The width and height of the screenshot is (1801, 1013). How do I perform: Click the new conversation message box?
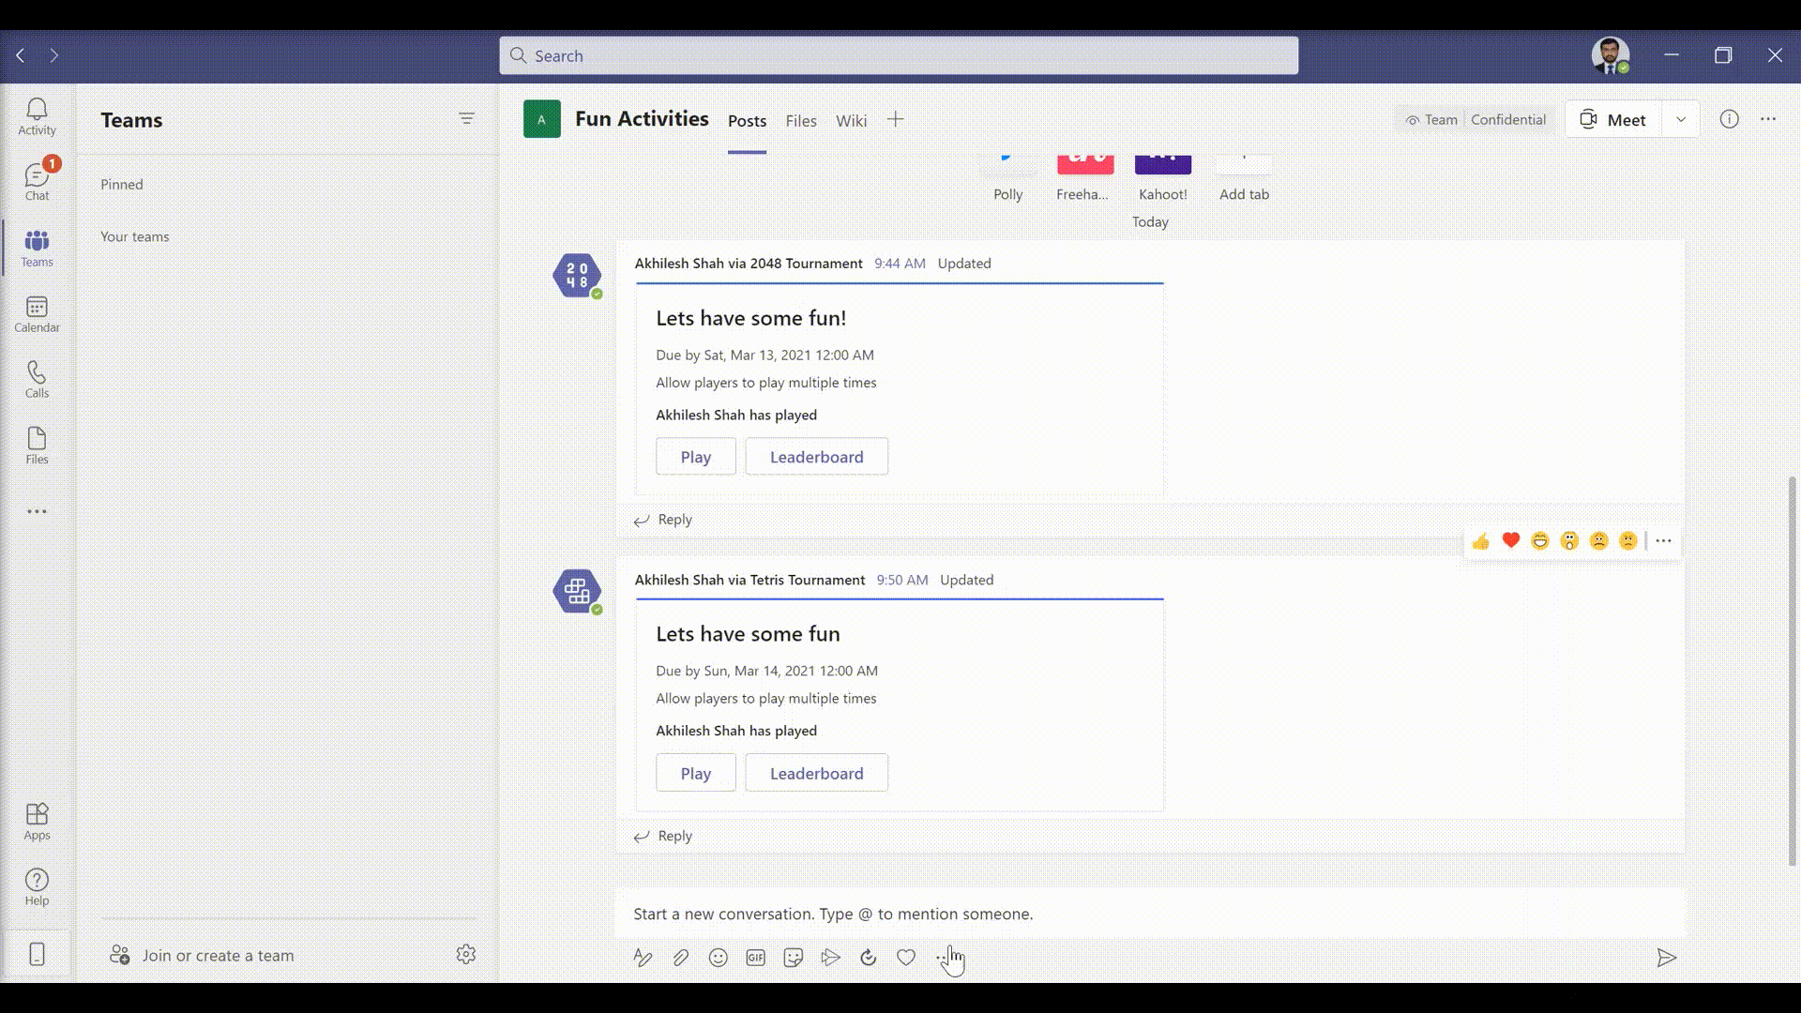coord(1150,914)
